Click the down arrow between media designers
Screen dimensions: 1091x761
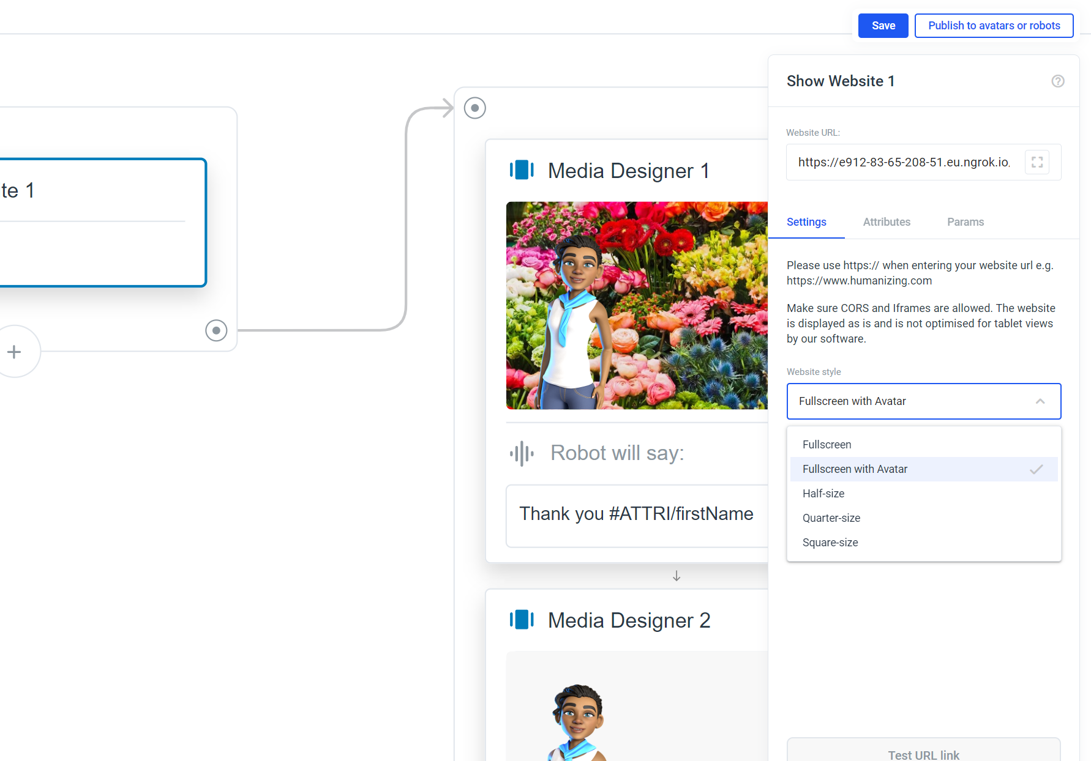tap(677, 576)
